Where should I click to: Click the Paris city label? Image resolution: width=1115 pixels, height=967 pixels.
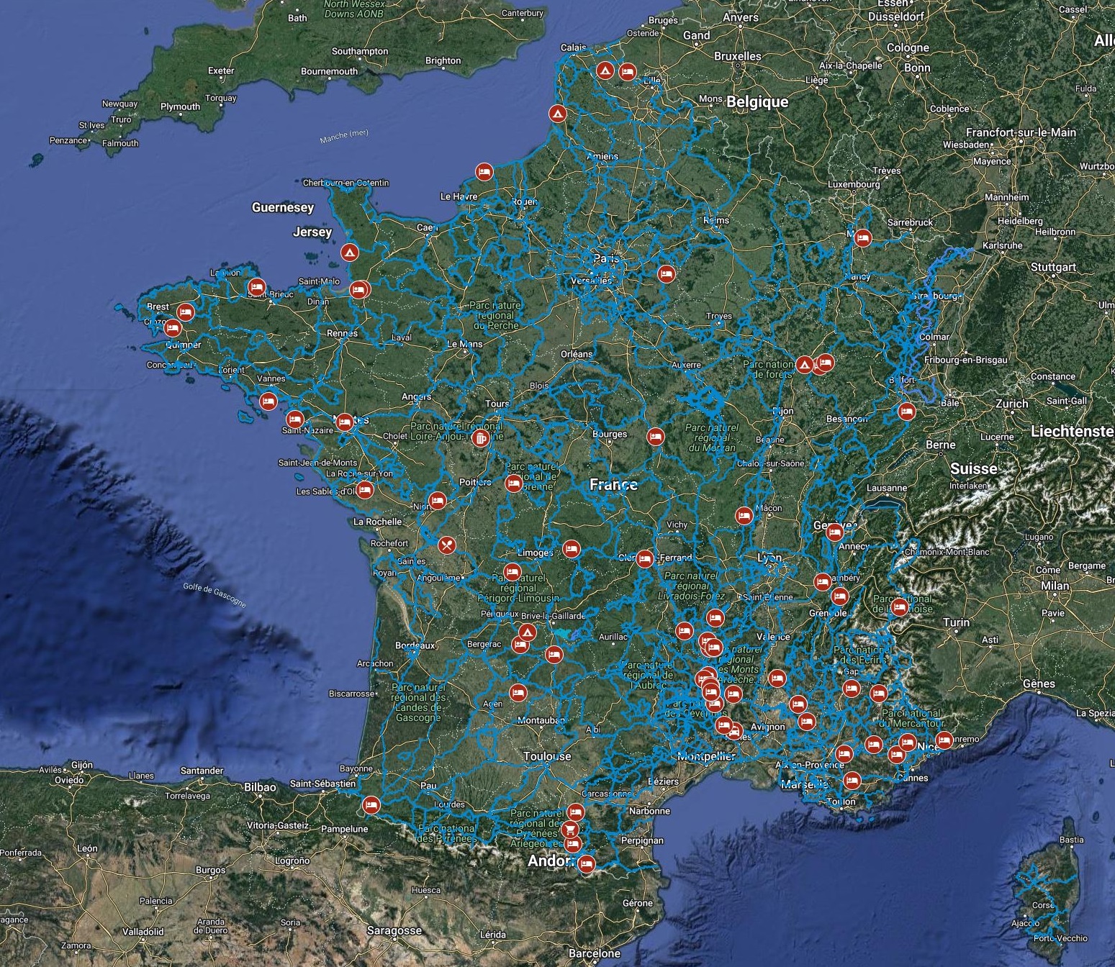click(607, 258)
